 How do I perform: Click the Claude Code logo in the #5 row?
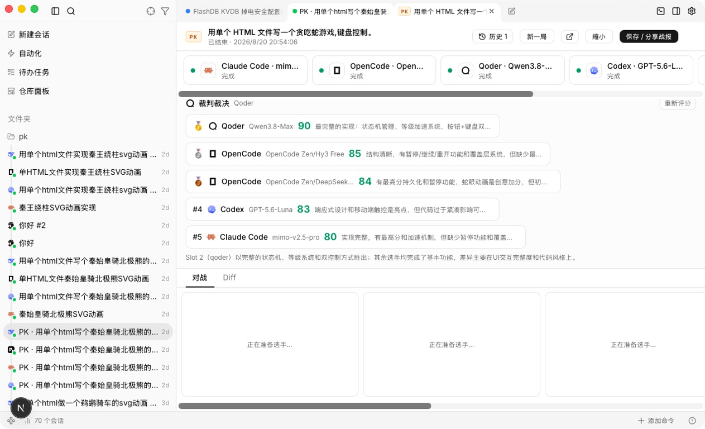coord(211,237)
